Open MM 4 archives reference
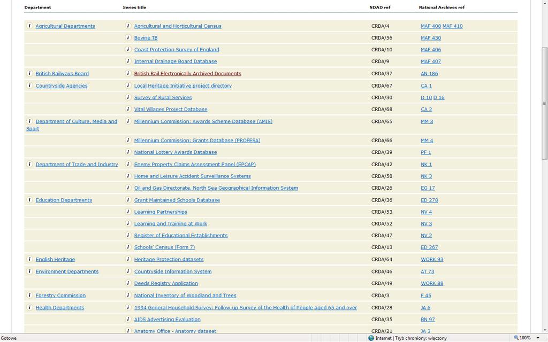The width and height of the screenshot is (548, 342). click(427, 141)
